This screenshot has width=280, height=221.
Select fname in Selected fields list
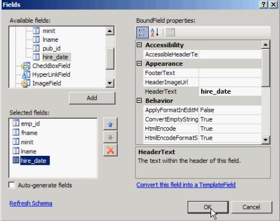[x=29, y=133]
